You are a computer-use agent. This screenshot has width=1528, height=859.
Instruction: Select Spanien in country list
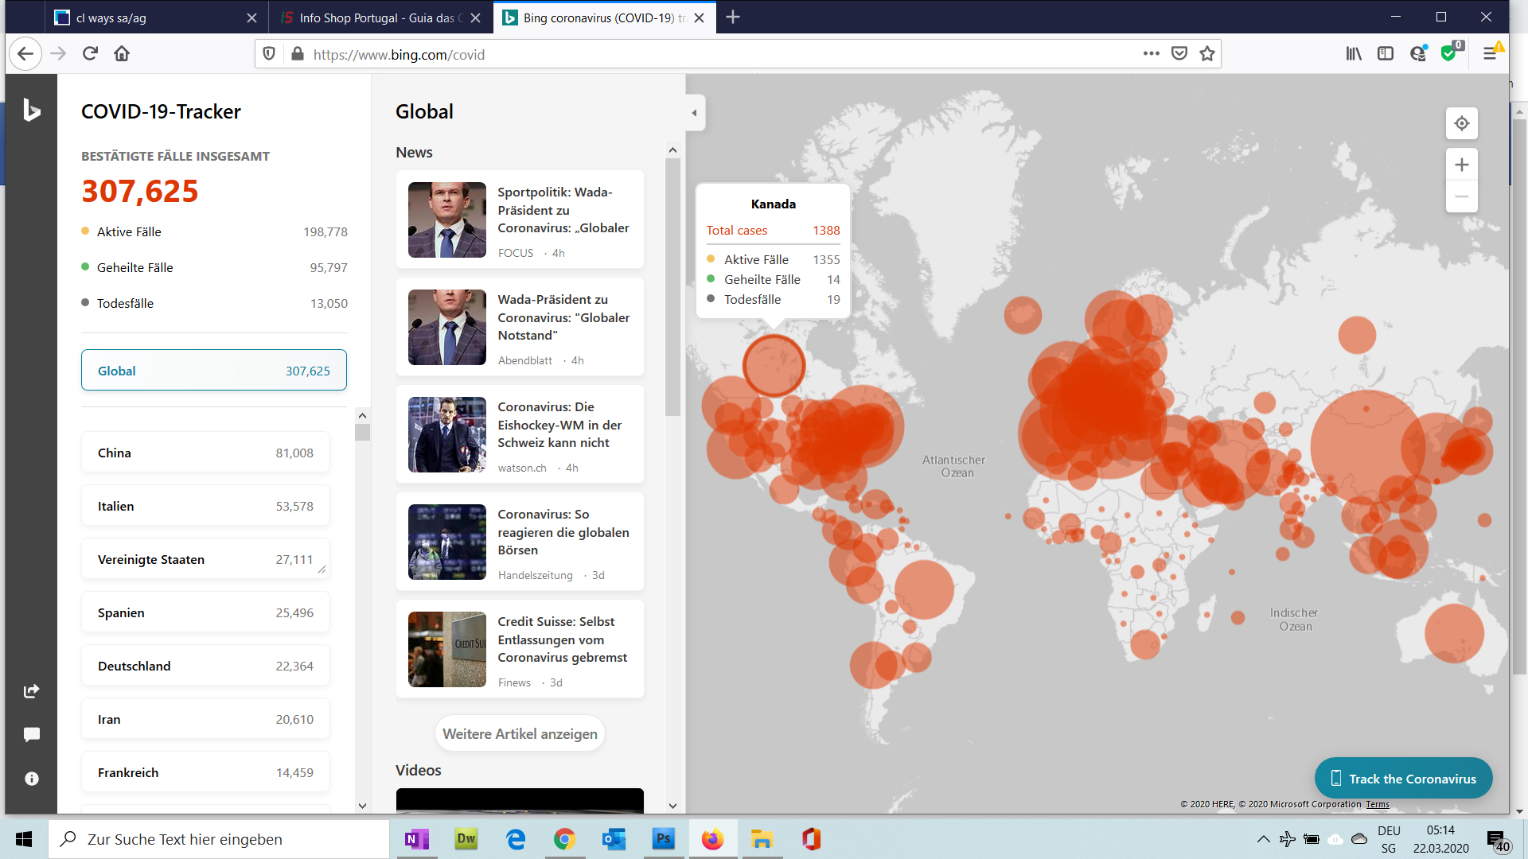205,612
